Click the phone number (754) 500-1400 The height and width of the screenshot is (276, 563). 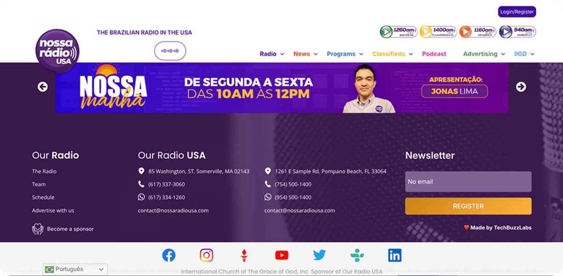coord(293,184)
